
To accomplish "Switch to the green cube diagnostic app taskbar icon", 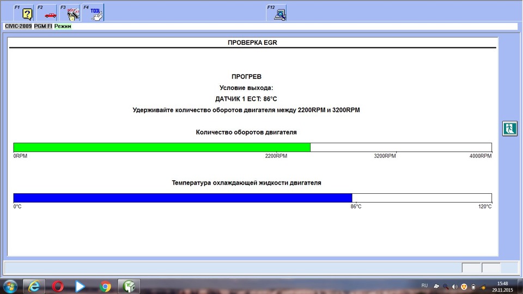I will 129,286.
